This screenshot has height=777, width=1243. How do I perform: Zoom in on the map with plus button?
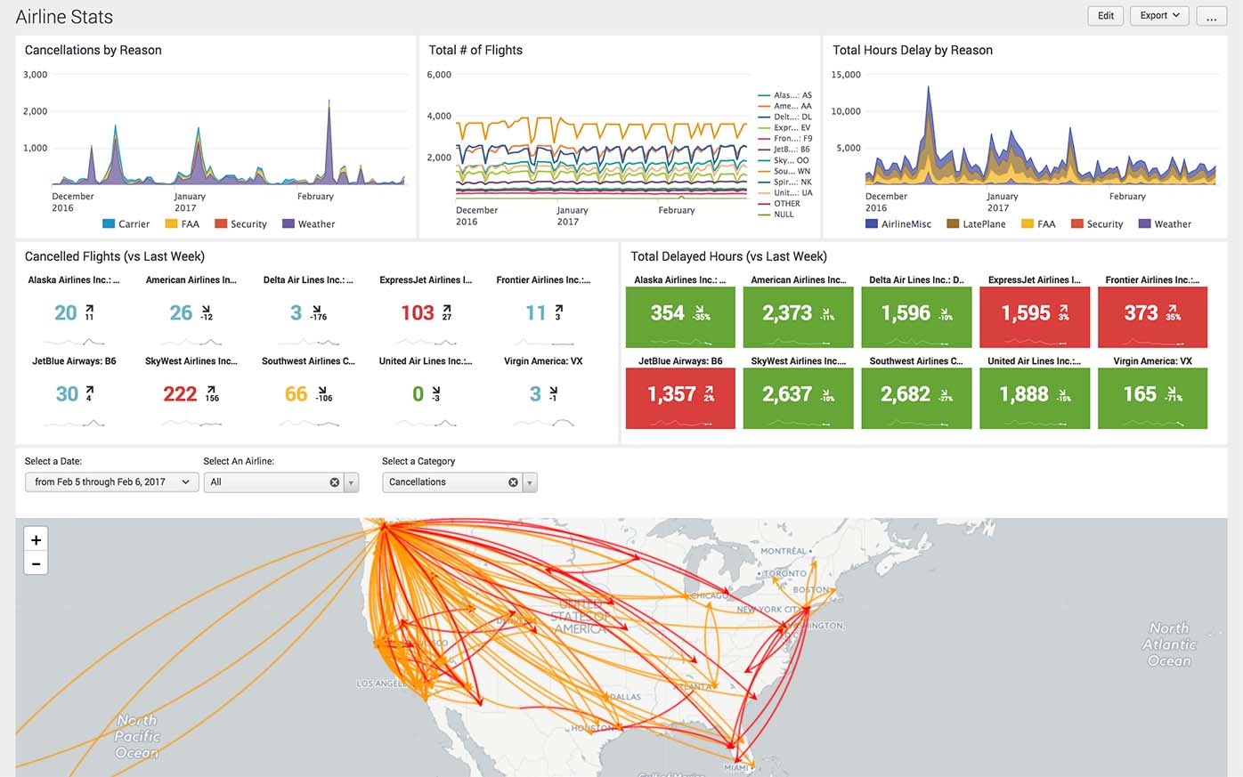(36, 539)
